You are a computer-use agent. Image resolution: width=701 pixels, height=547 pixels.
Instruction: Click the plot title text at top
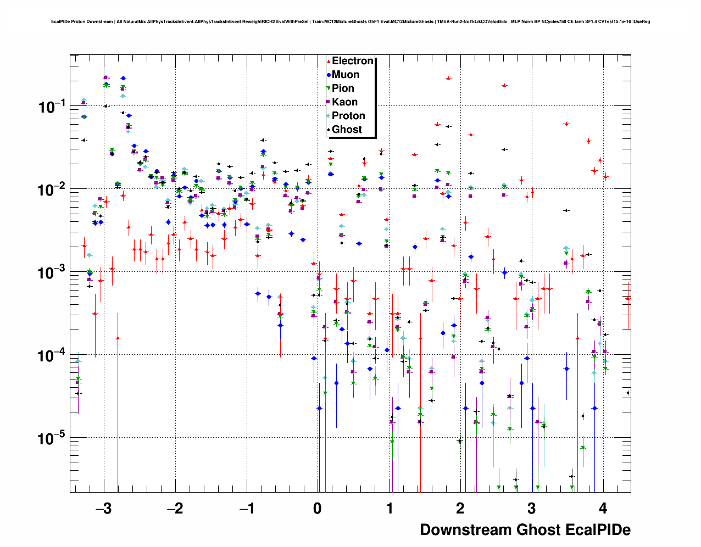[x=350, y=22]
